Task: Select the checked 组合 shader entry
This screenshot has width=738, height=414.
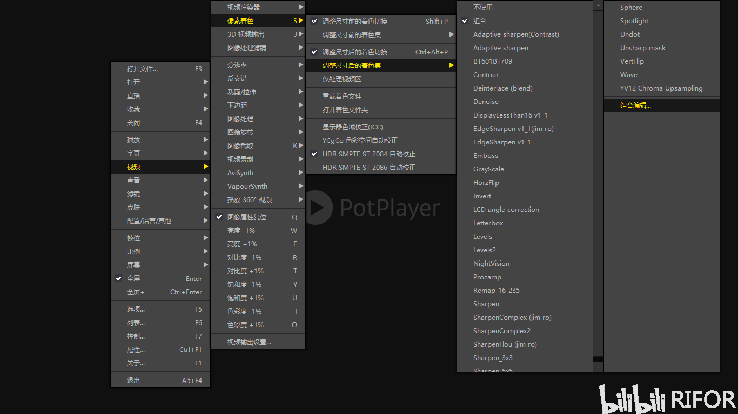Action: click(x=525, y=21)
